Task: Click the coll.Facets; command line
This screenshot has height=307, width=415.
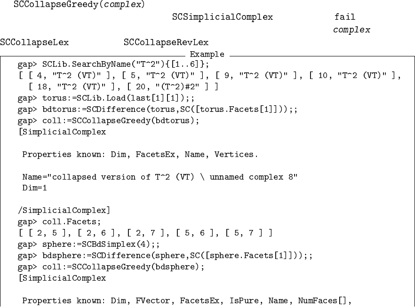Action: click(x=59, y=222)
